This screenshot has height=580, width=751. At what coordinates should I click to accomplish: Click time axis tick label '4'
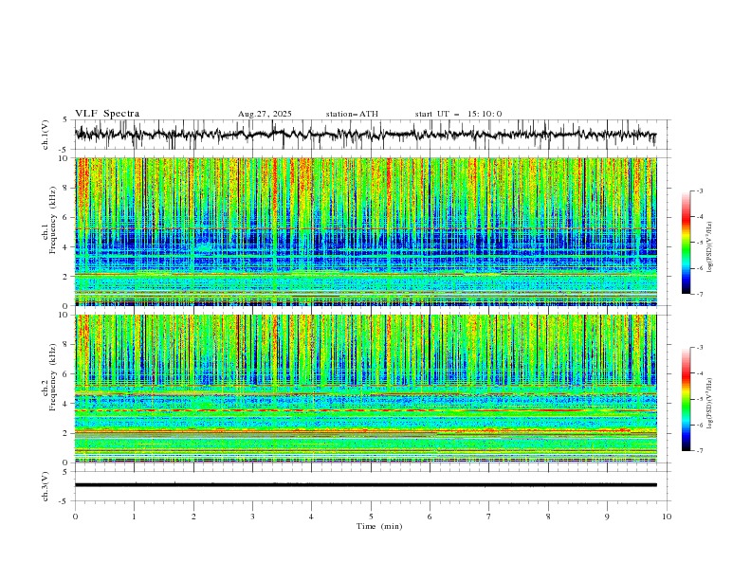coord(312,517)
